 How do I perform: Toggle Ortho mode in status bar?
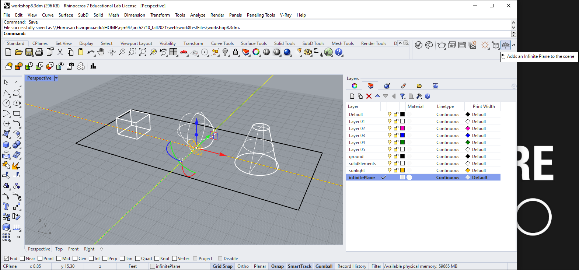click(x=243, y=266)
